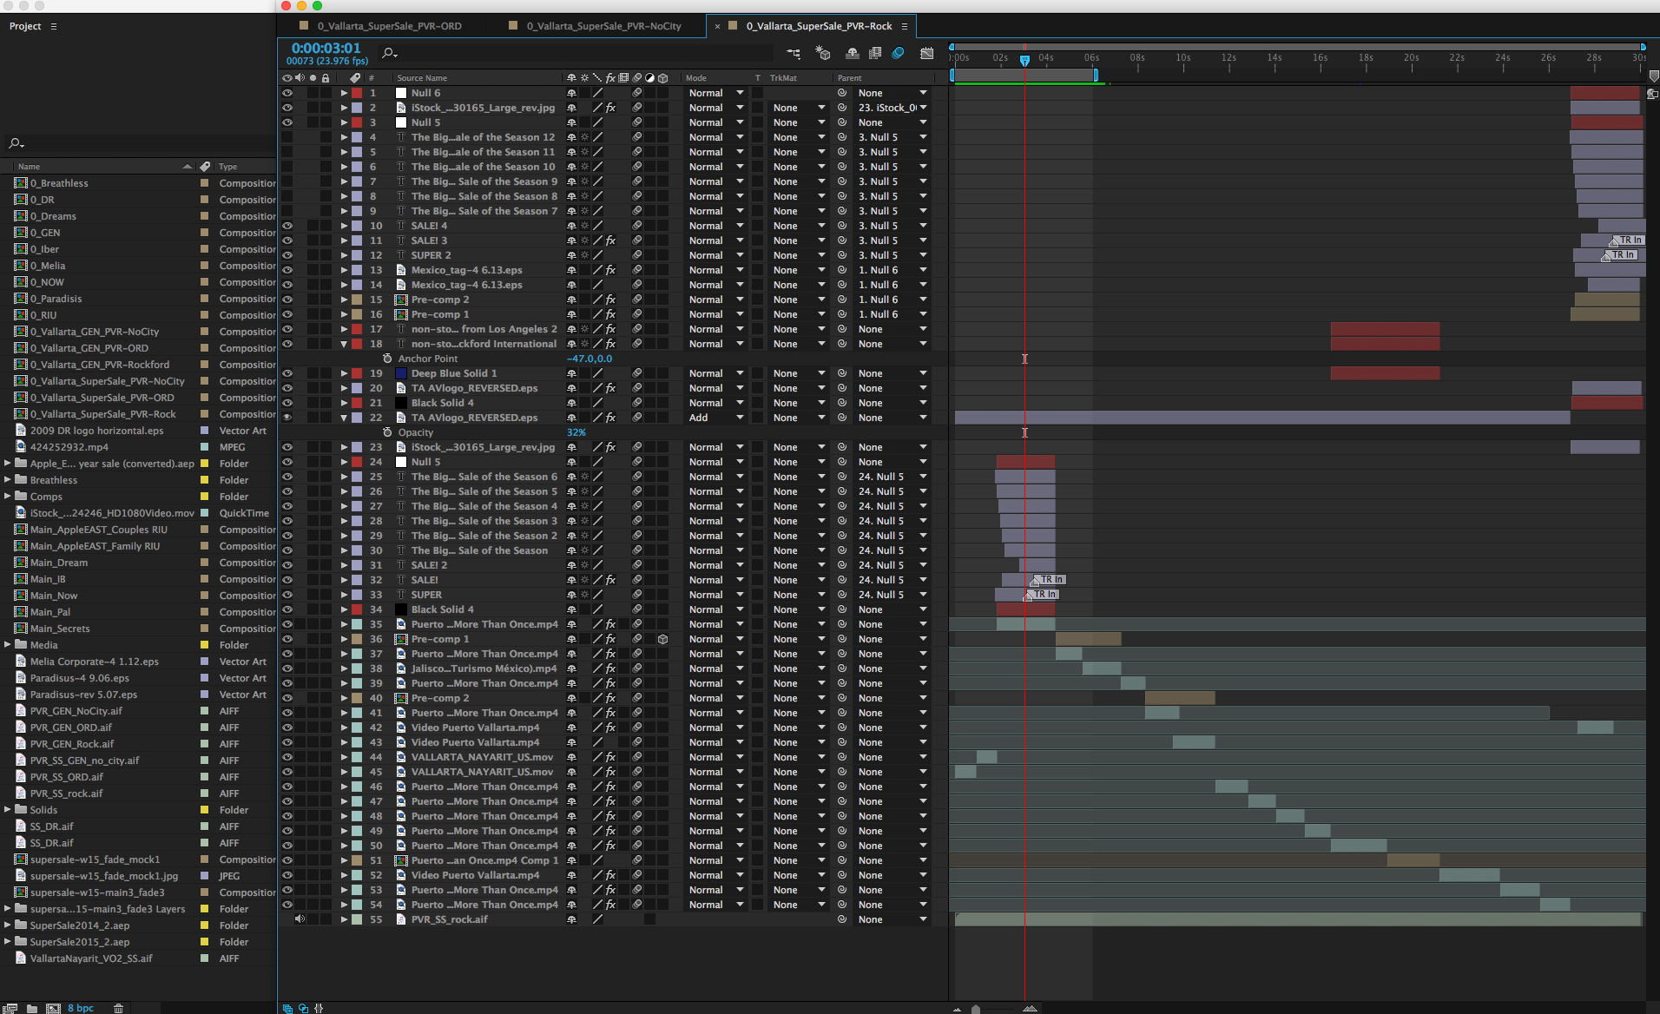Click Anchor Point stopwatch on layer 18
The width and height of the screenshot is (1660, 1014).
pyautogui.click(x=387, y=359)
